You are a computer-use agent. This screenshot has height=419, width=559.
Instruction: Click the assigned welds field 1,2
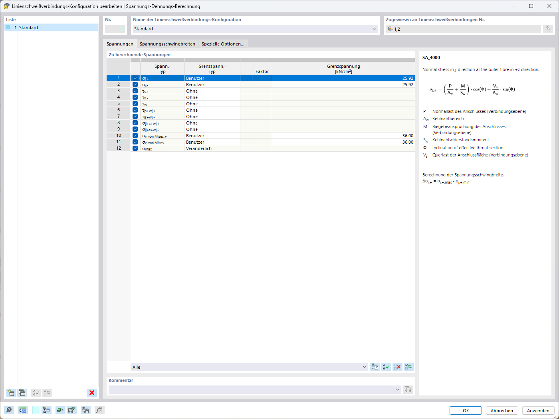(463, 29)
